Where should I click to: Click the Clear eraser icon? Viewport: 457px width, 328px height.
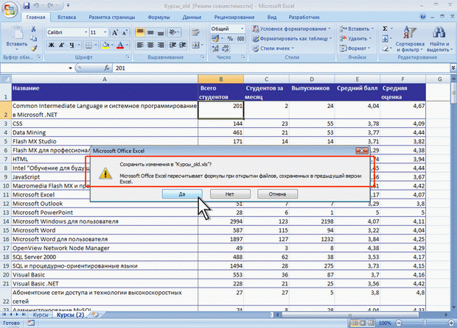tap(385, 49)
